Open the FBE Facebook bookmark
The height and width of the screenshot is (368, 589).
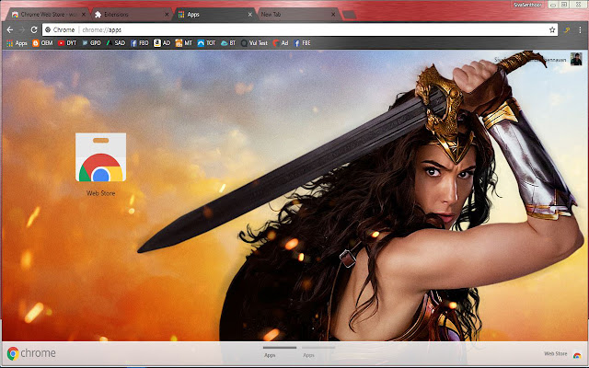(302, 43)
